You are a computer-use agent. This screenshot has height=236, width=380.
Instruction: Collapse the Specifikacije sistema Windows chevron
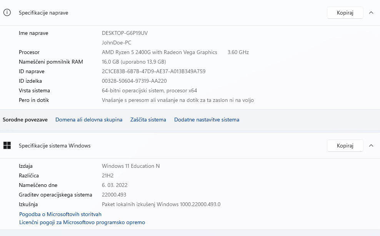click(371, 146)
